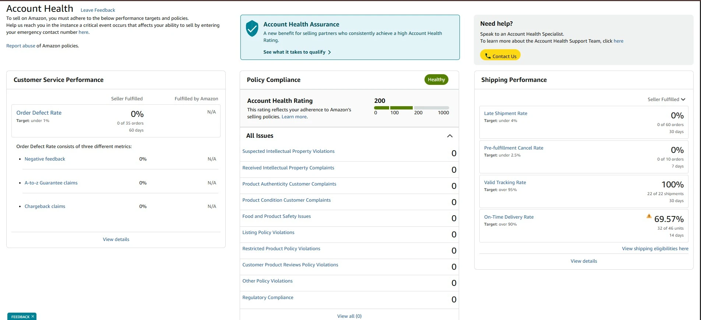This screenshot has height=320, width=701.
Task: Open A-to-z Guarantee claims link
Action: [51, 183]
